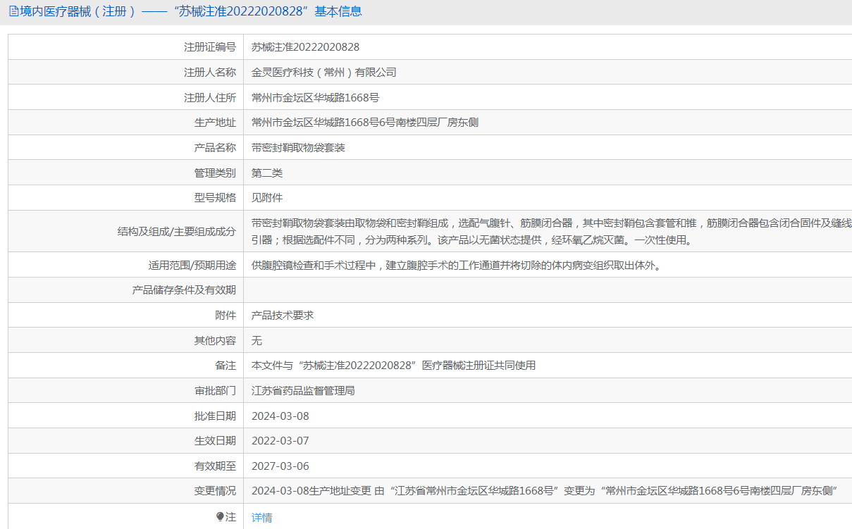Click the 有效期至 label
852x529 pixels.
click(x=215, y=466)
